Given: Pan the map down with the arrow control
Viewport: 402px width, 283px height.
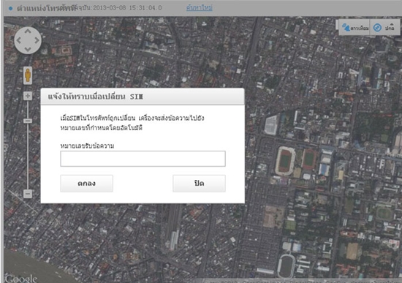Looking at the screenshot, I should click(x=28, y=49).
